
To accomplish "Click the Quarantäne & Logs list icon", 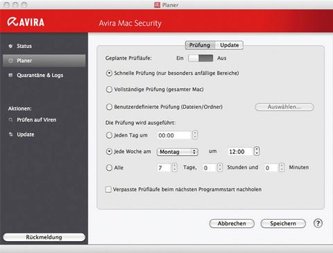I will 10,75.
